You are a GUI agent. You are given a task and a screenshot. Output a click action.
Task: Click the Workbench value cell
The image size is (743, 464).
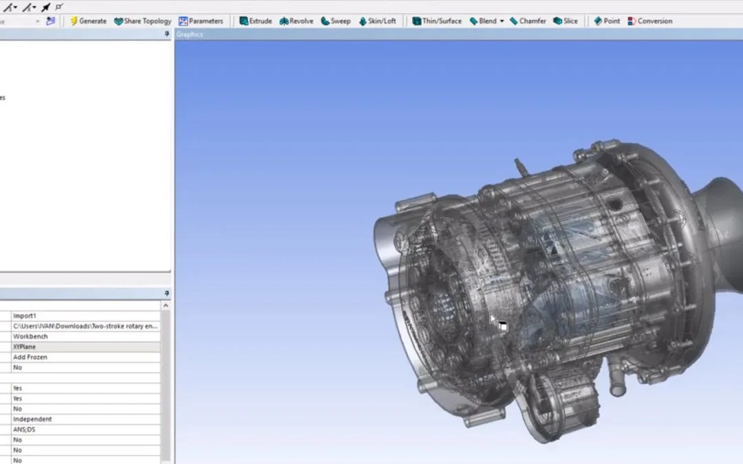(x=86, y=337)
